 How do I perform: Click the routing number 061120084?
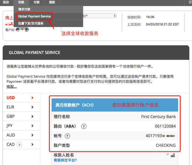click(165, 126)
